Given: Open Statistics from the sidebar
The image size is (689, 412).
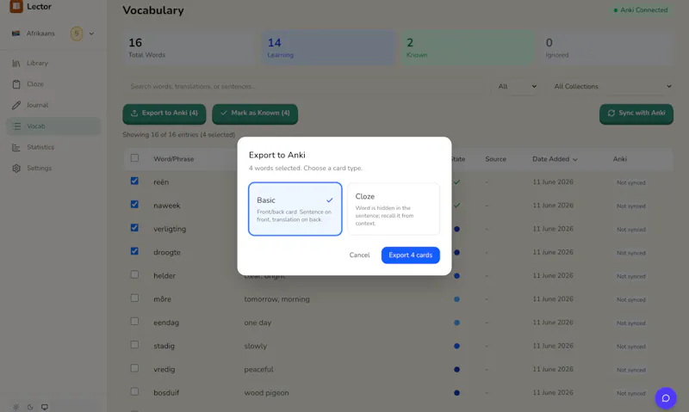Looking at the screenshot, I should pos(53,147).
